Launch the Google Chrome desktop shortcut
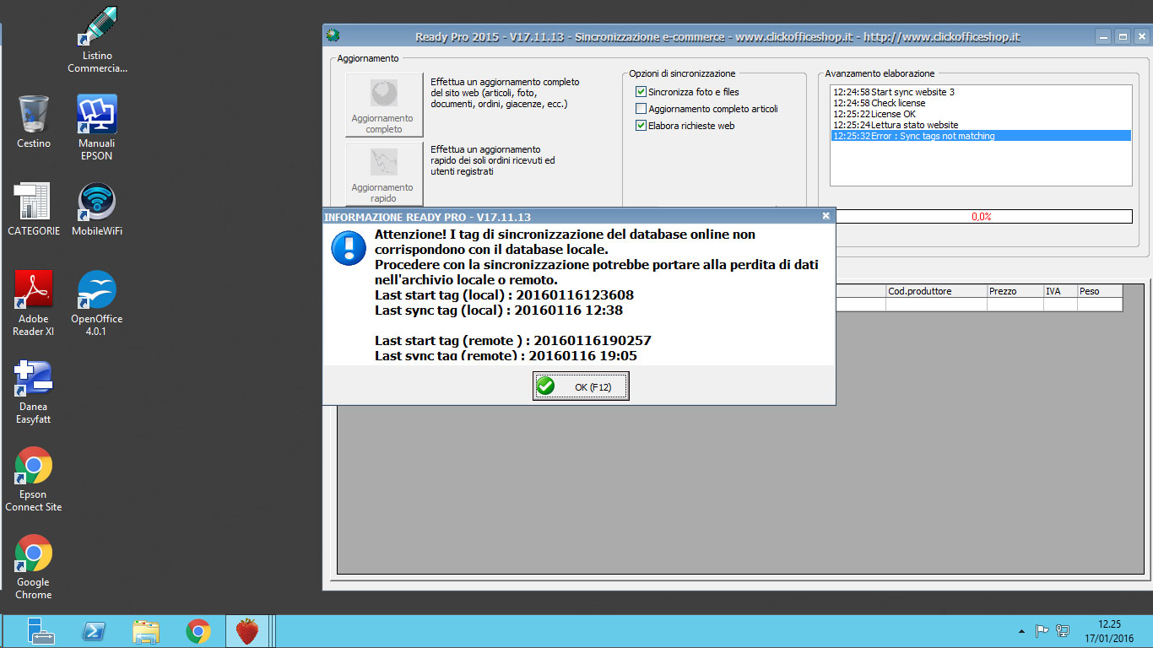 [x=34, y=566]
